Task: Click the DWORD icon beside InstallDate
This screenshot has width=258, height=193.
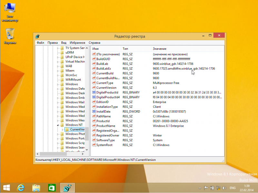Action: click(94, 111)
